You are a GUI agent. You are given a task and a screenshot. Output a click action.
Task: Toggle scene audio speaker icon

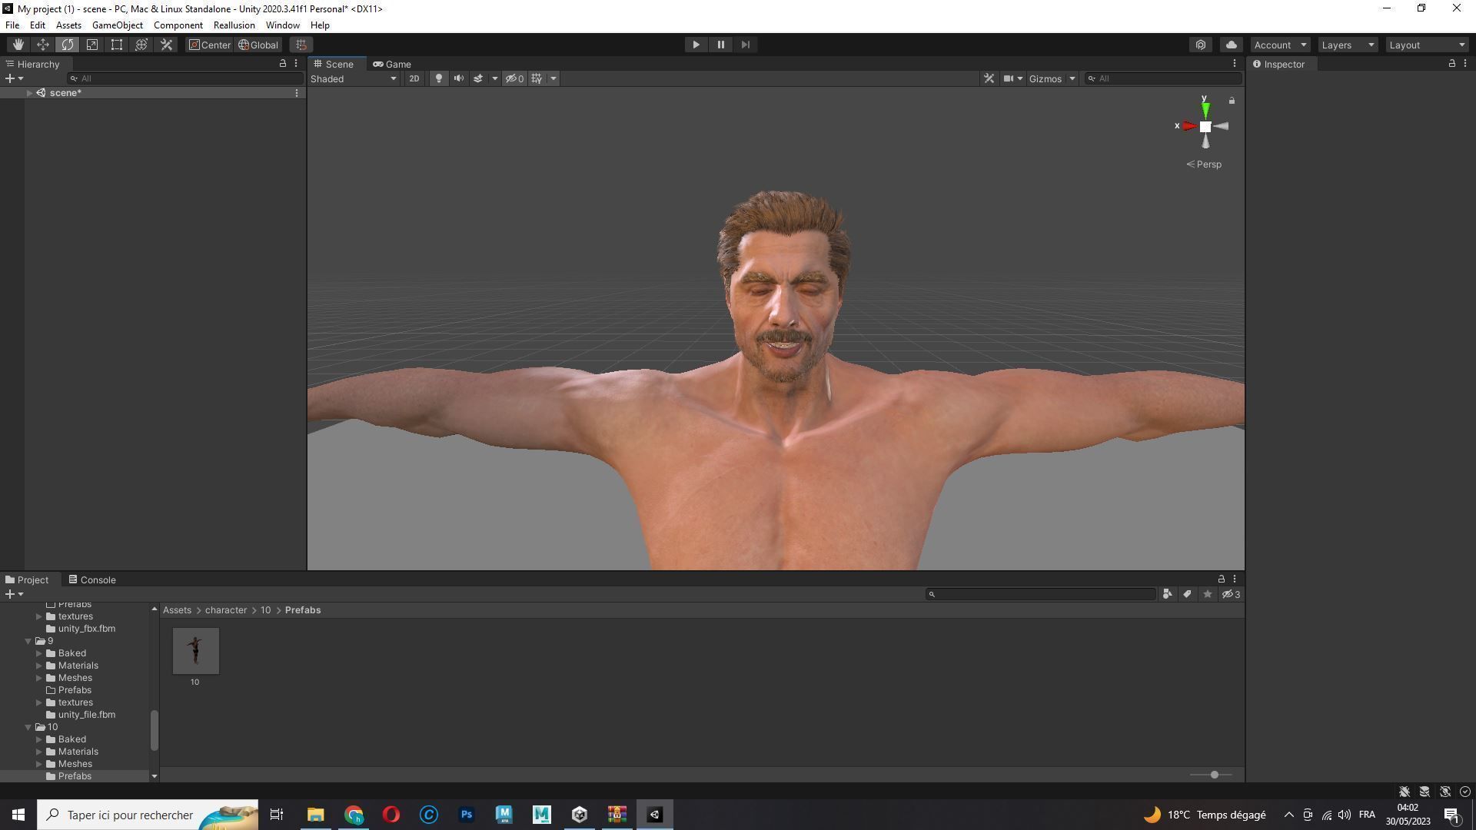click(x=459, y=78)
